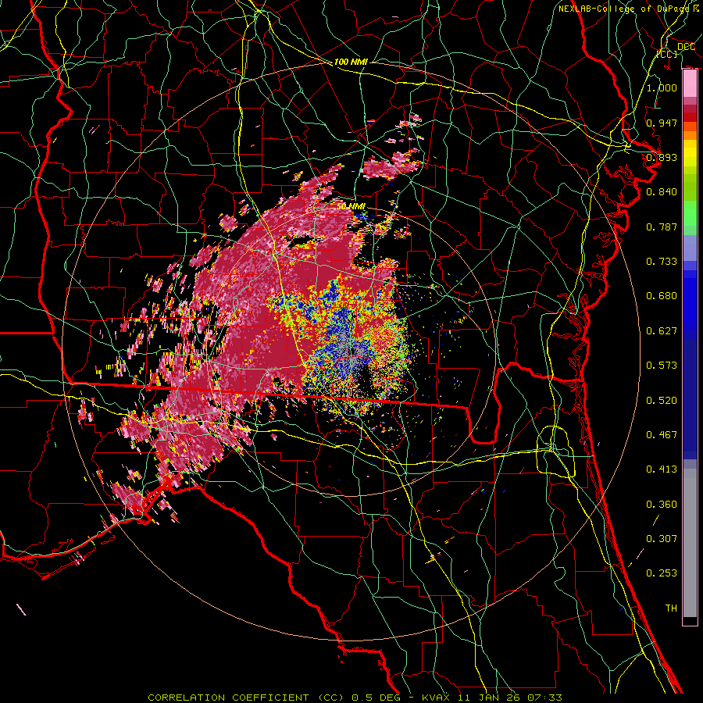The image size is (703, 703).
Task: Click the gray bottom segment of the color scale
Action: (x=690, y=543)
